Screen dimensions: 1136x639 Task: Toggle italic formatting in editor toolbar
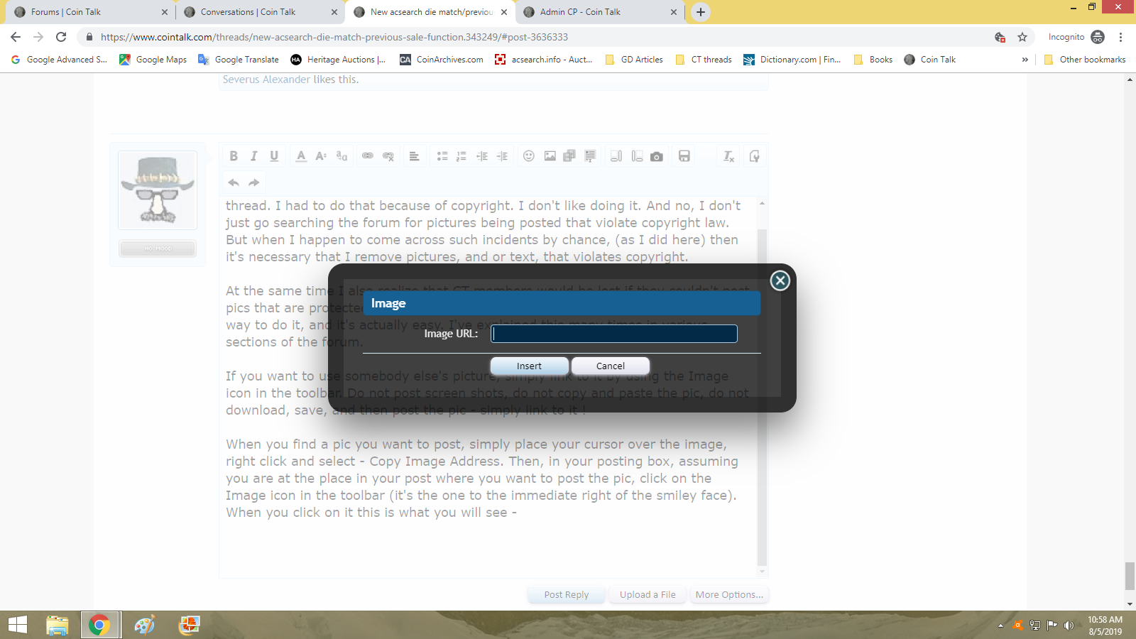[253, 156]
